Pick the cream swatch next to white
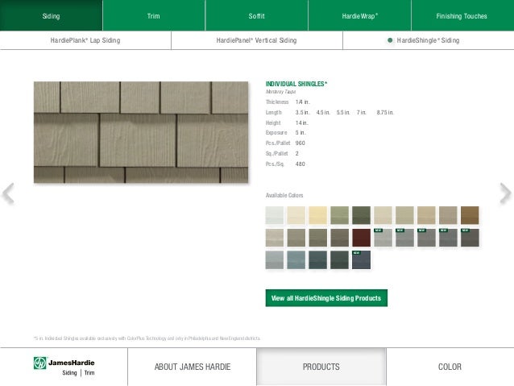 [296, 215]
